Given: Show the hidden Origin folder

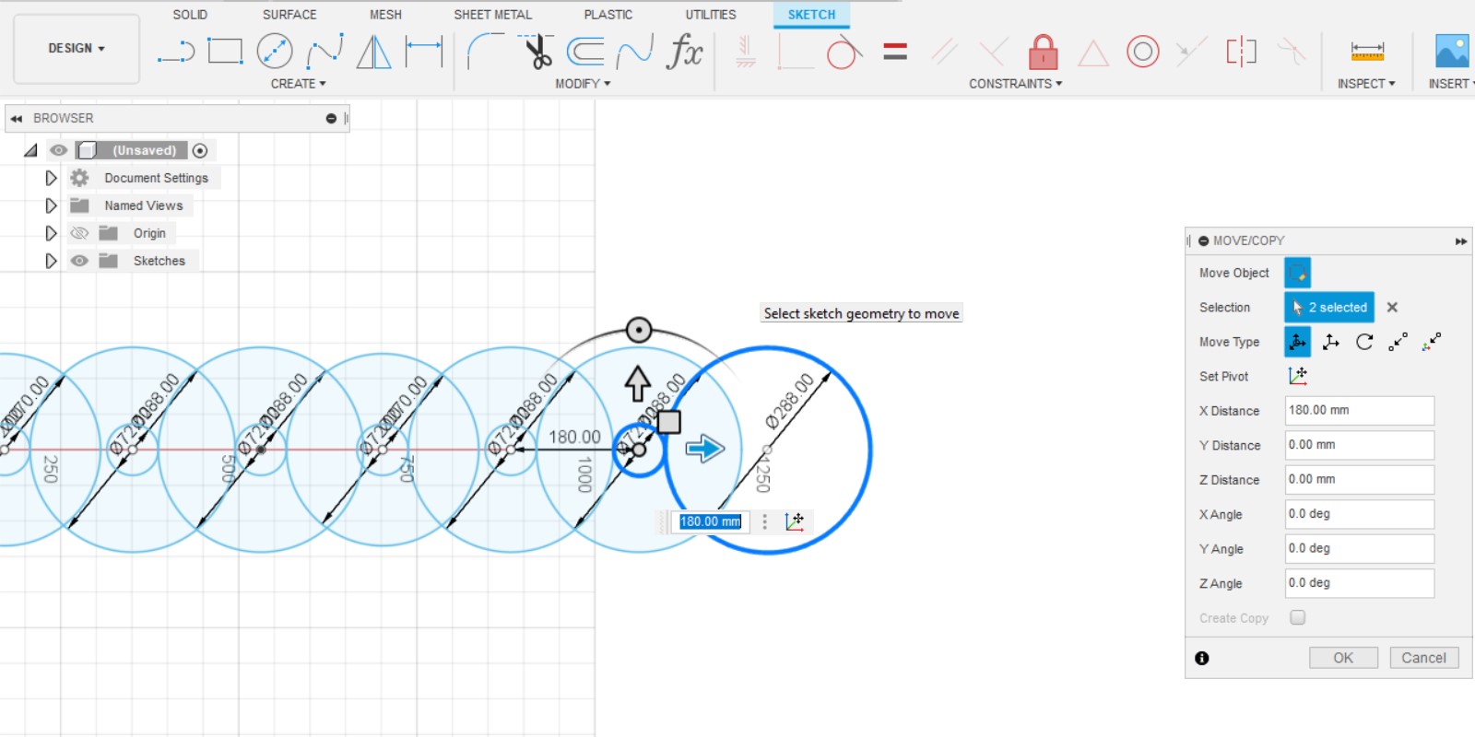Looking at the screenshot, I should pos(79,233).
